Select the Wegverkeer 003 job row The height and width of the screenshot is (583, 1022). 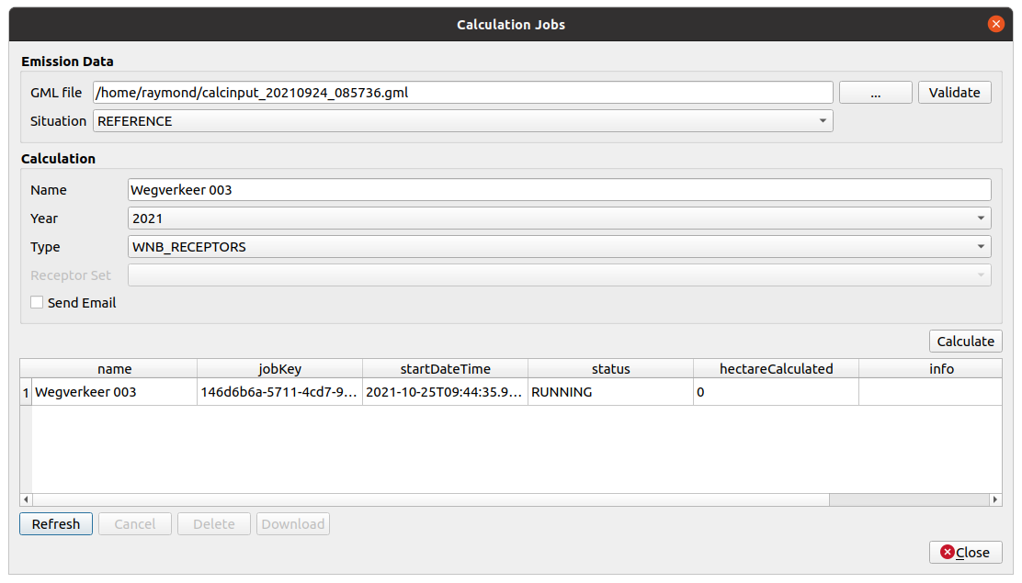(114, 392)
